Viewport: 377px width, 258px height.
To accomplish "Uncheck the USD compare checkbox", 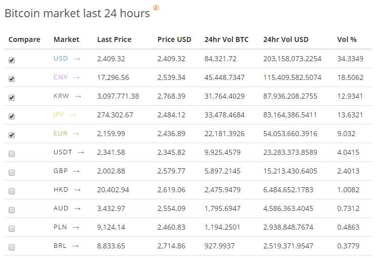I will coord(12,60).
